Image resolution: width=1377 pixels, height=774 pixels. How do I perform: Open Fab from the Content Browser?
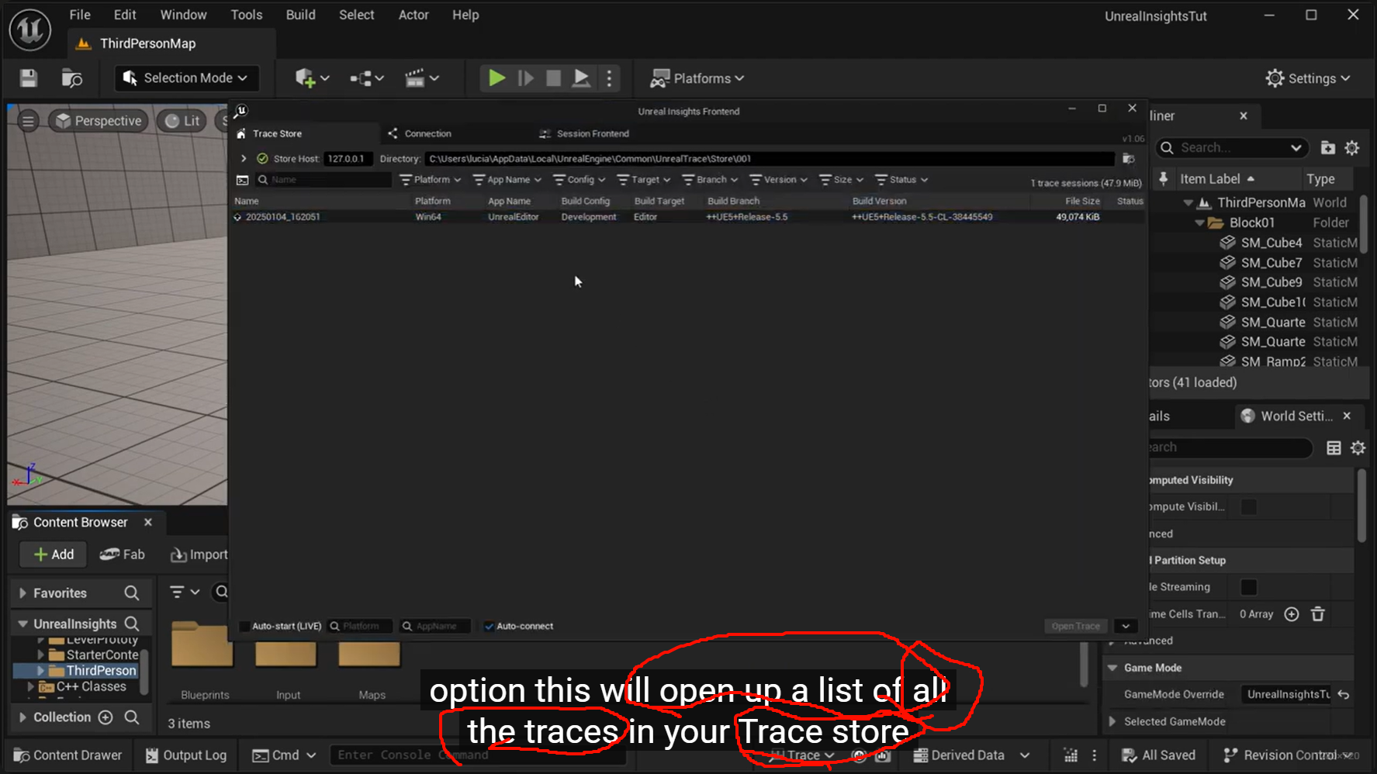(123, 555)
